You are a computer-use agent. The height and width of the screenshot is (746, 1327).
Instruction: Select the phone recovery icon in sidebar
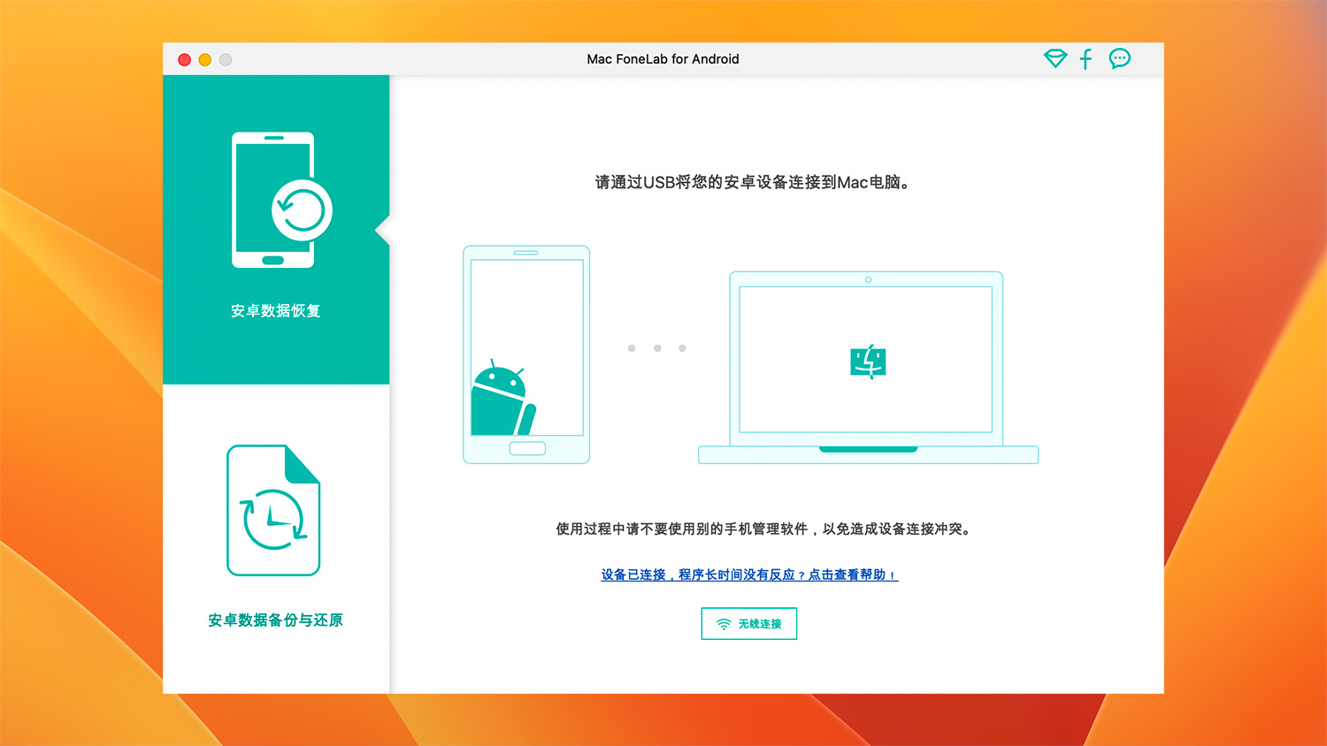coord(272,202)
